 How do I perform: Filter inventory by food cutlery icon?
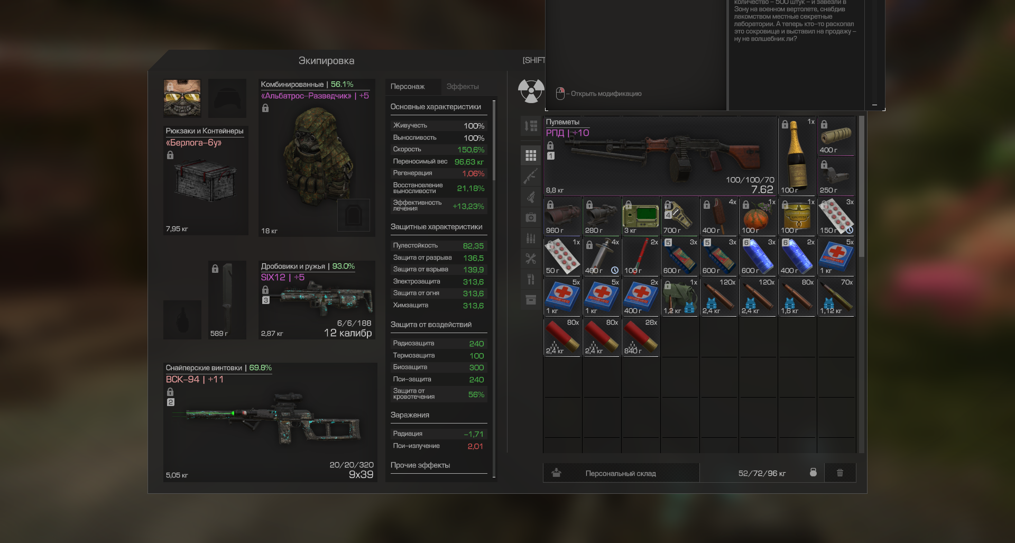point(531,279)
